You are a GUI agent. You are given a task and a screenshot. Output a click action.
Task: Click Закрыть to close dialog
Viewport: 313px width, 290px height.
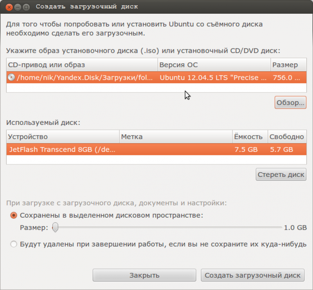[144, 275]
